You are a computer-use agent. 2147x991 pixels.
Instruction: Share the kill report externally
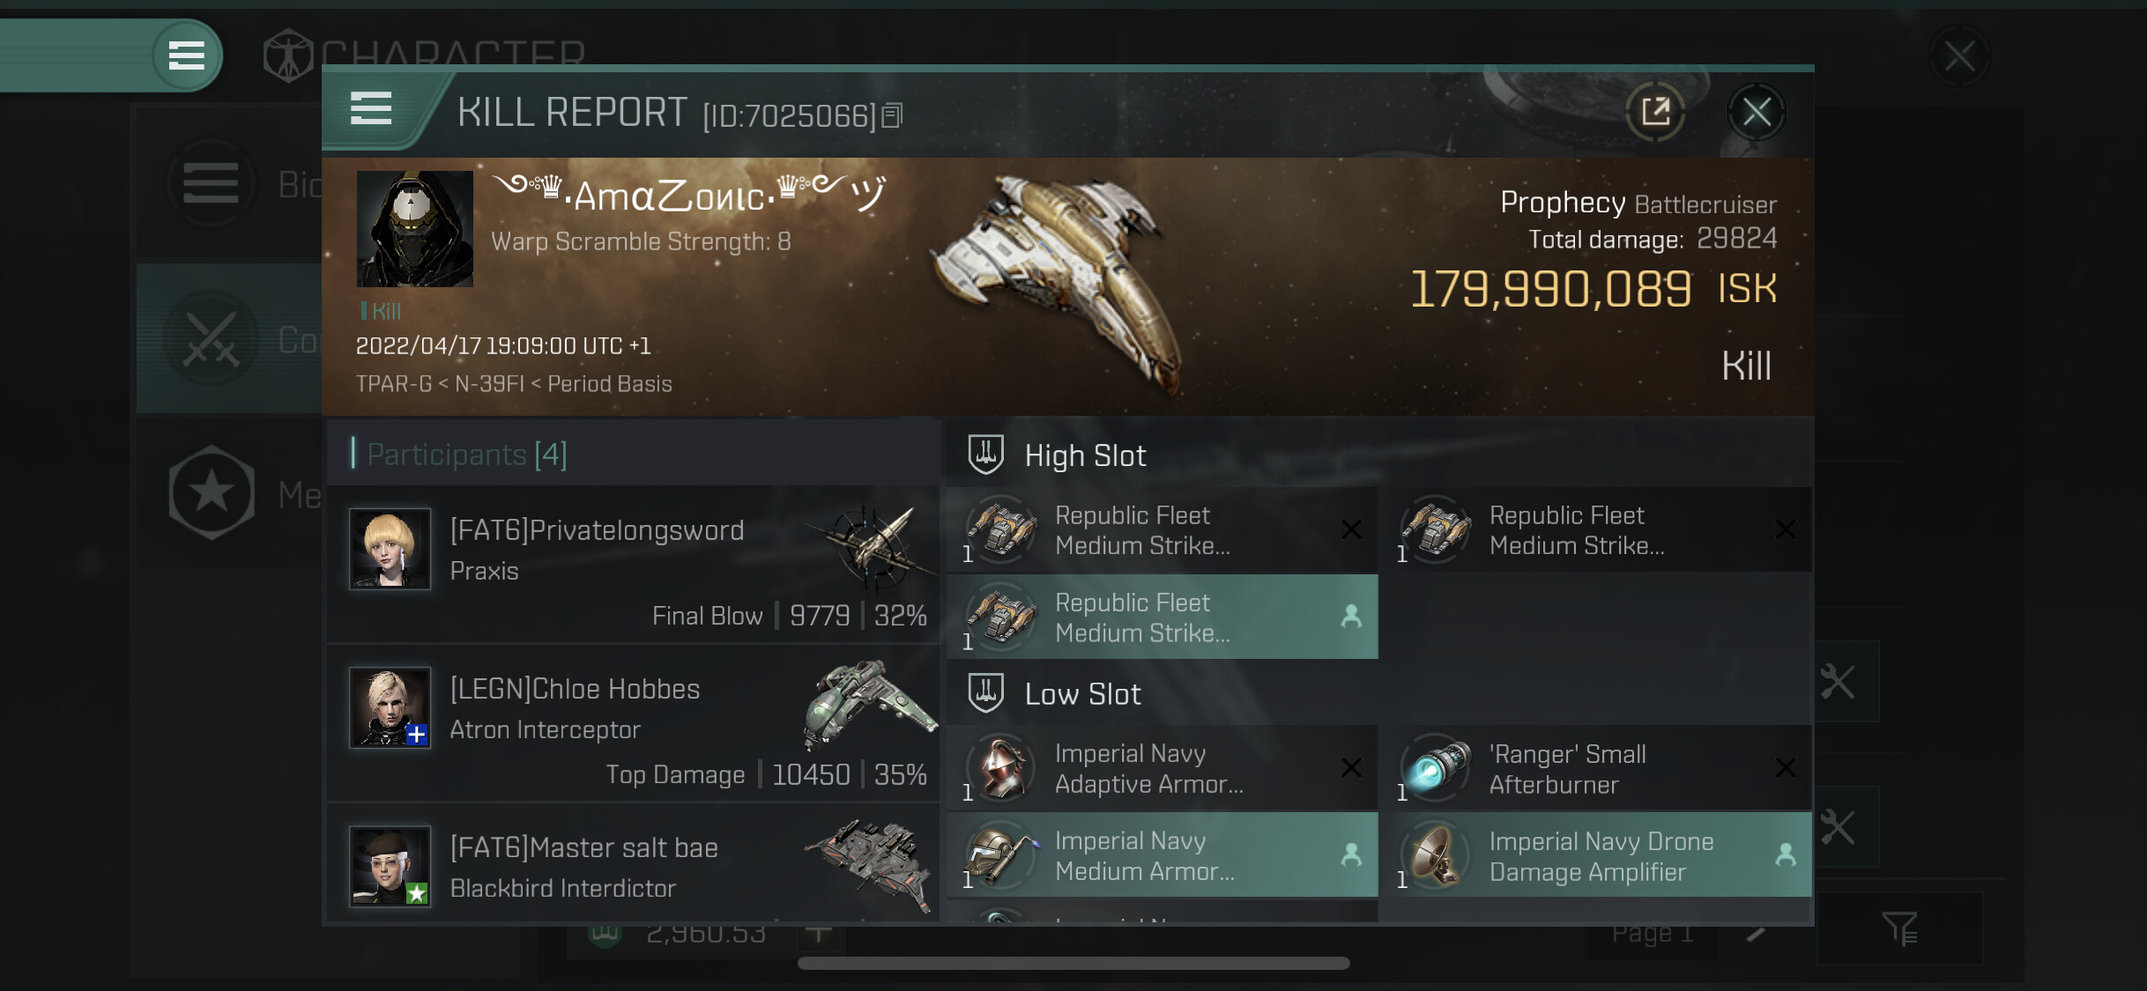1655,112
